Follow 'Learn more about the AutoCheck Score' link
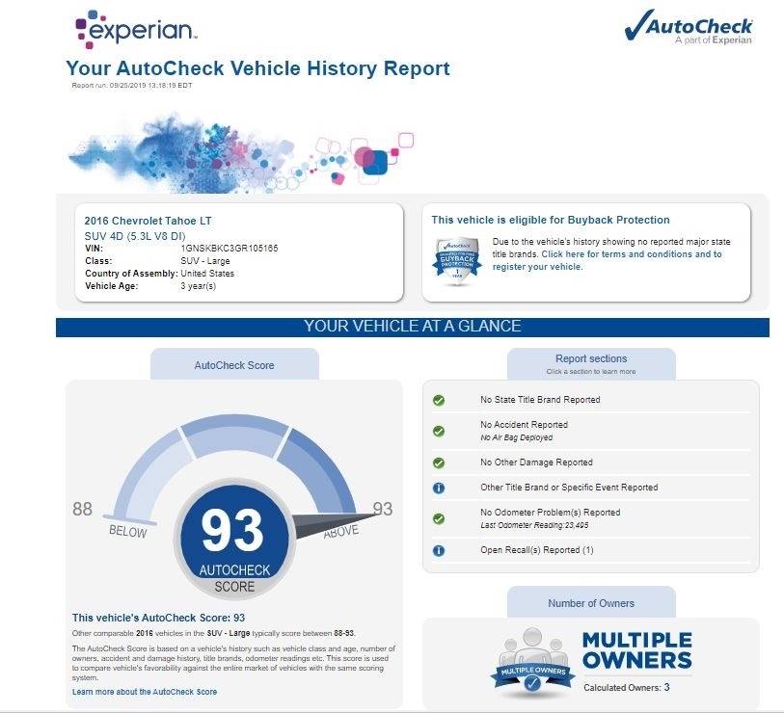 point(145,692)
